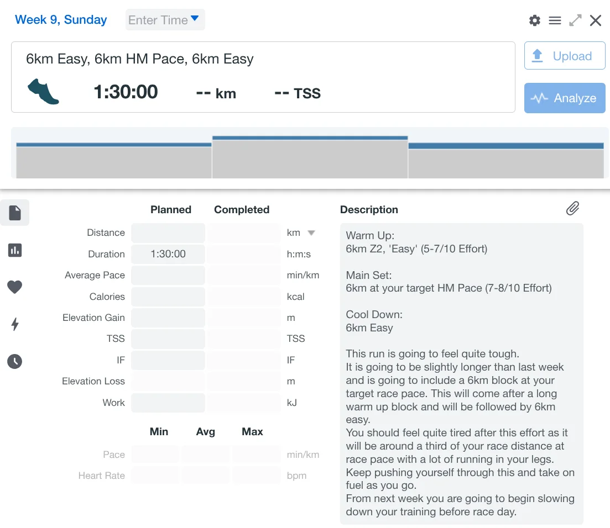Viewport: 610px width, 528px height.
Task: Open the hamburger menu icon
Action: tap(555, 20)
